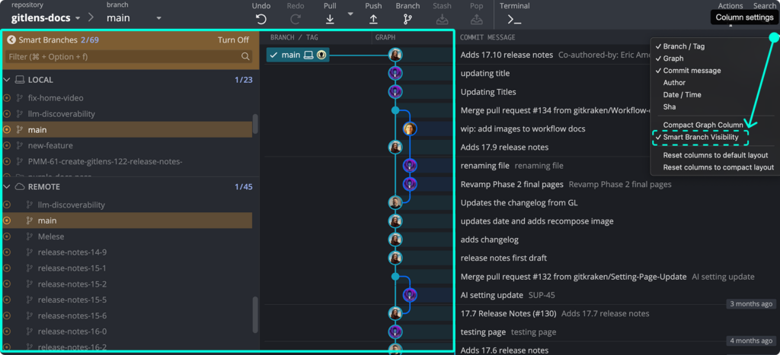Create a branch with Branch icon
780x355 pixels.
click(x=408, y=19)
